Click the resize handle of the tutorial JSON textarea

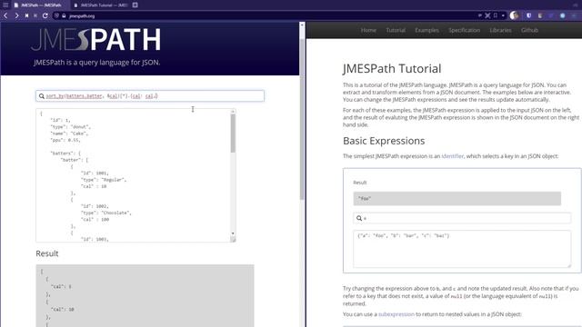pyautogui.click(x=568, y=265)
